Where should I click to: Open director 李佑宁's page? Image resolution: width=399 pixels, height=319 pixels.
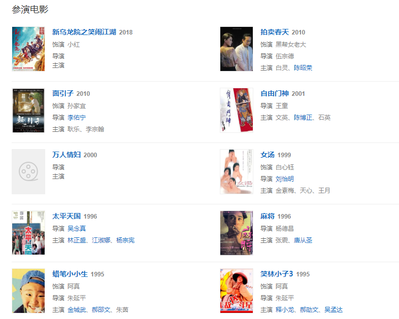77,118
